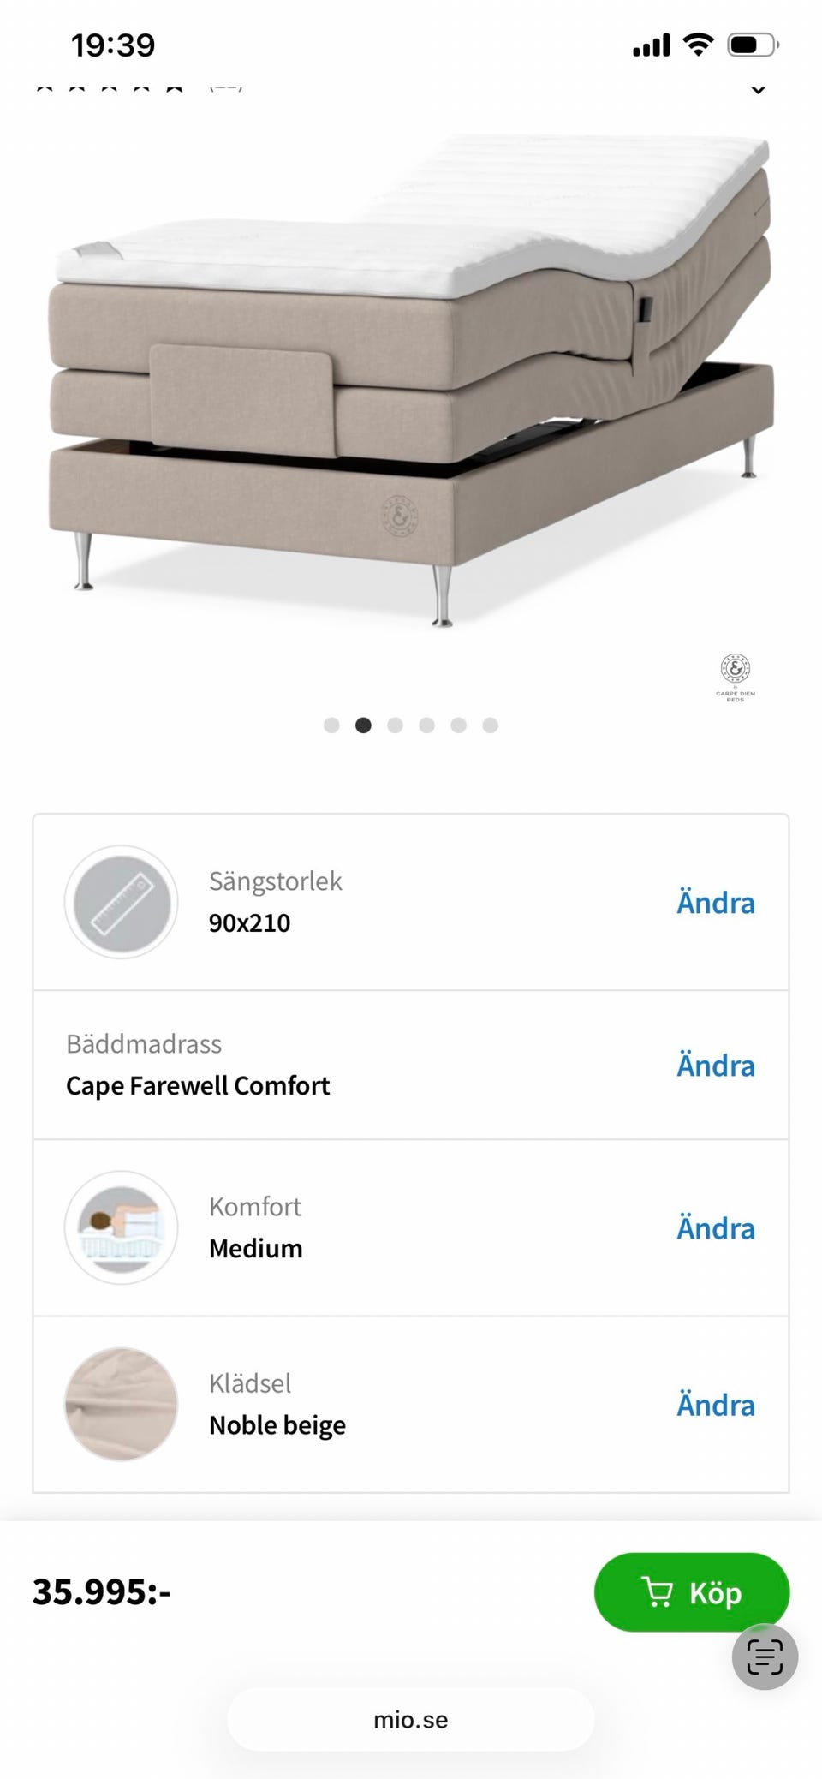Tap the live text scan icon
Screen dimensions: 822x1779
pos(765,1657)
